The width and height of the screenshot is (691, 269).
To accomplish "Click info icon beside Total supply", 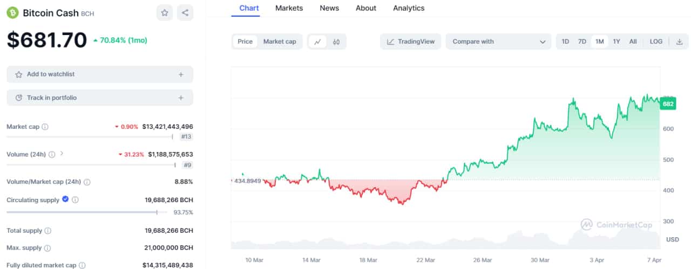I will pos(48,231).
